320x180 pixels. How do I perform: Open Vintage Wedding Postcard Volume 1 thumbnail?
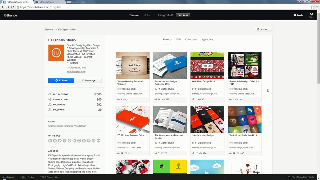click(x=132, y=65)
